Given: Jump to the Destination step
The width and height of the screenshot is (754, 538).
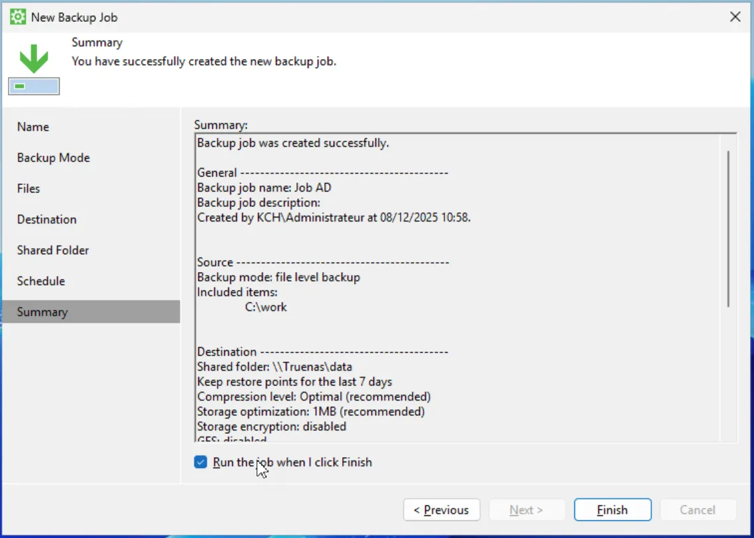Looking at the screenshot, I should tap(47, 220).
